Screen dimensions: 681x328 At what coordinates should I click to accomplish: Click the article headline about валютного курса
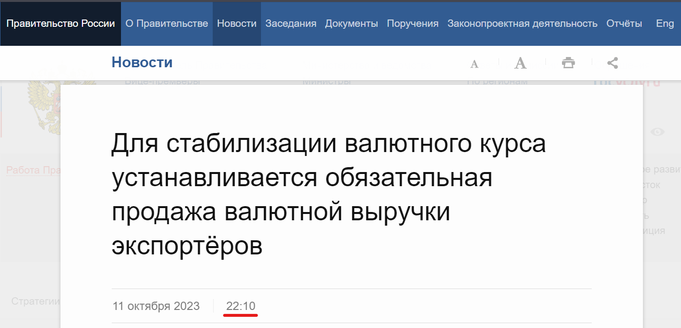coord(328,195)
